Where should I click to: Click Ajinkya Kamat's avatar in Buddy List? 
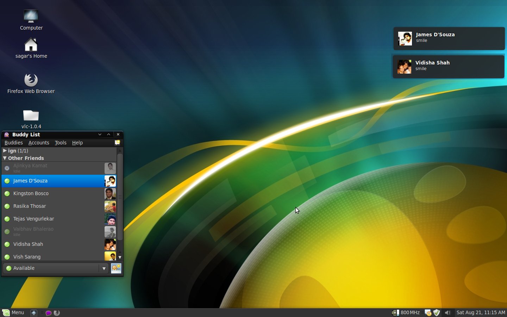pos(110,168)
